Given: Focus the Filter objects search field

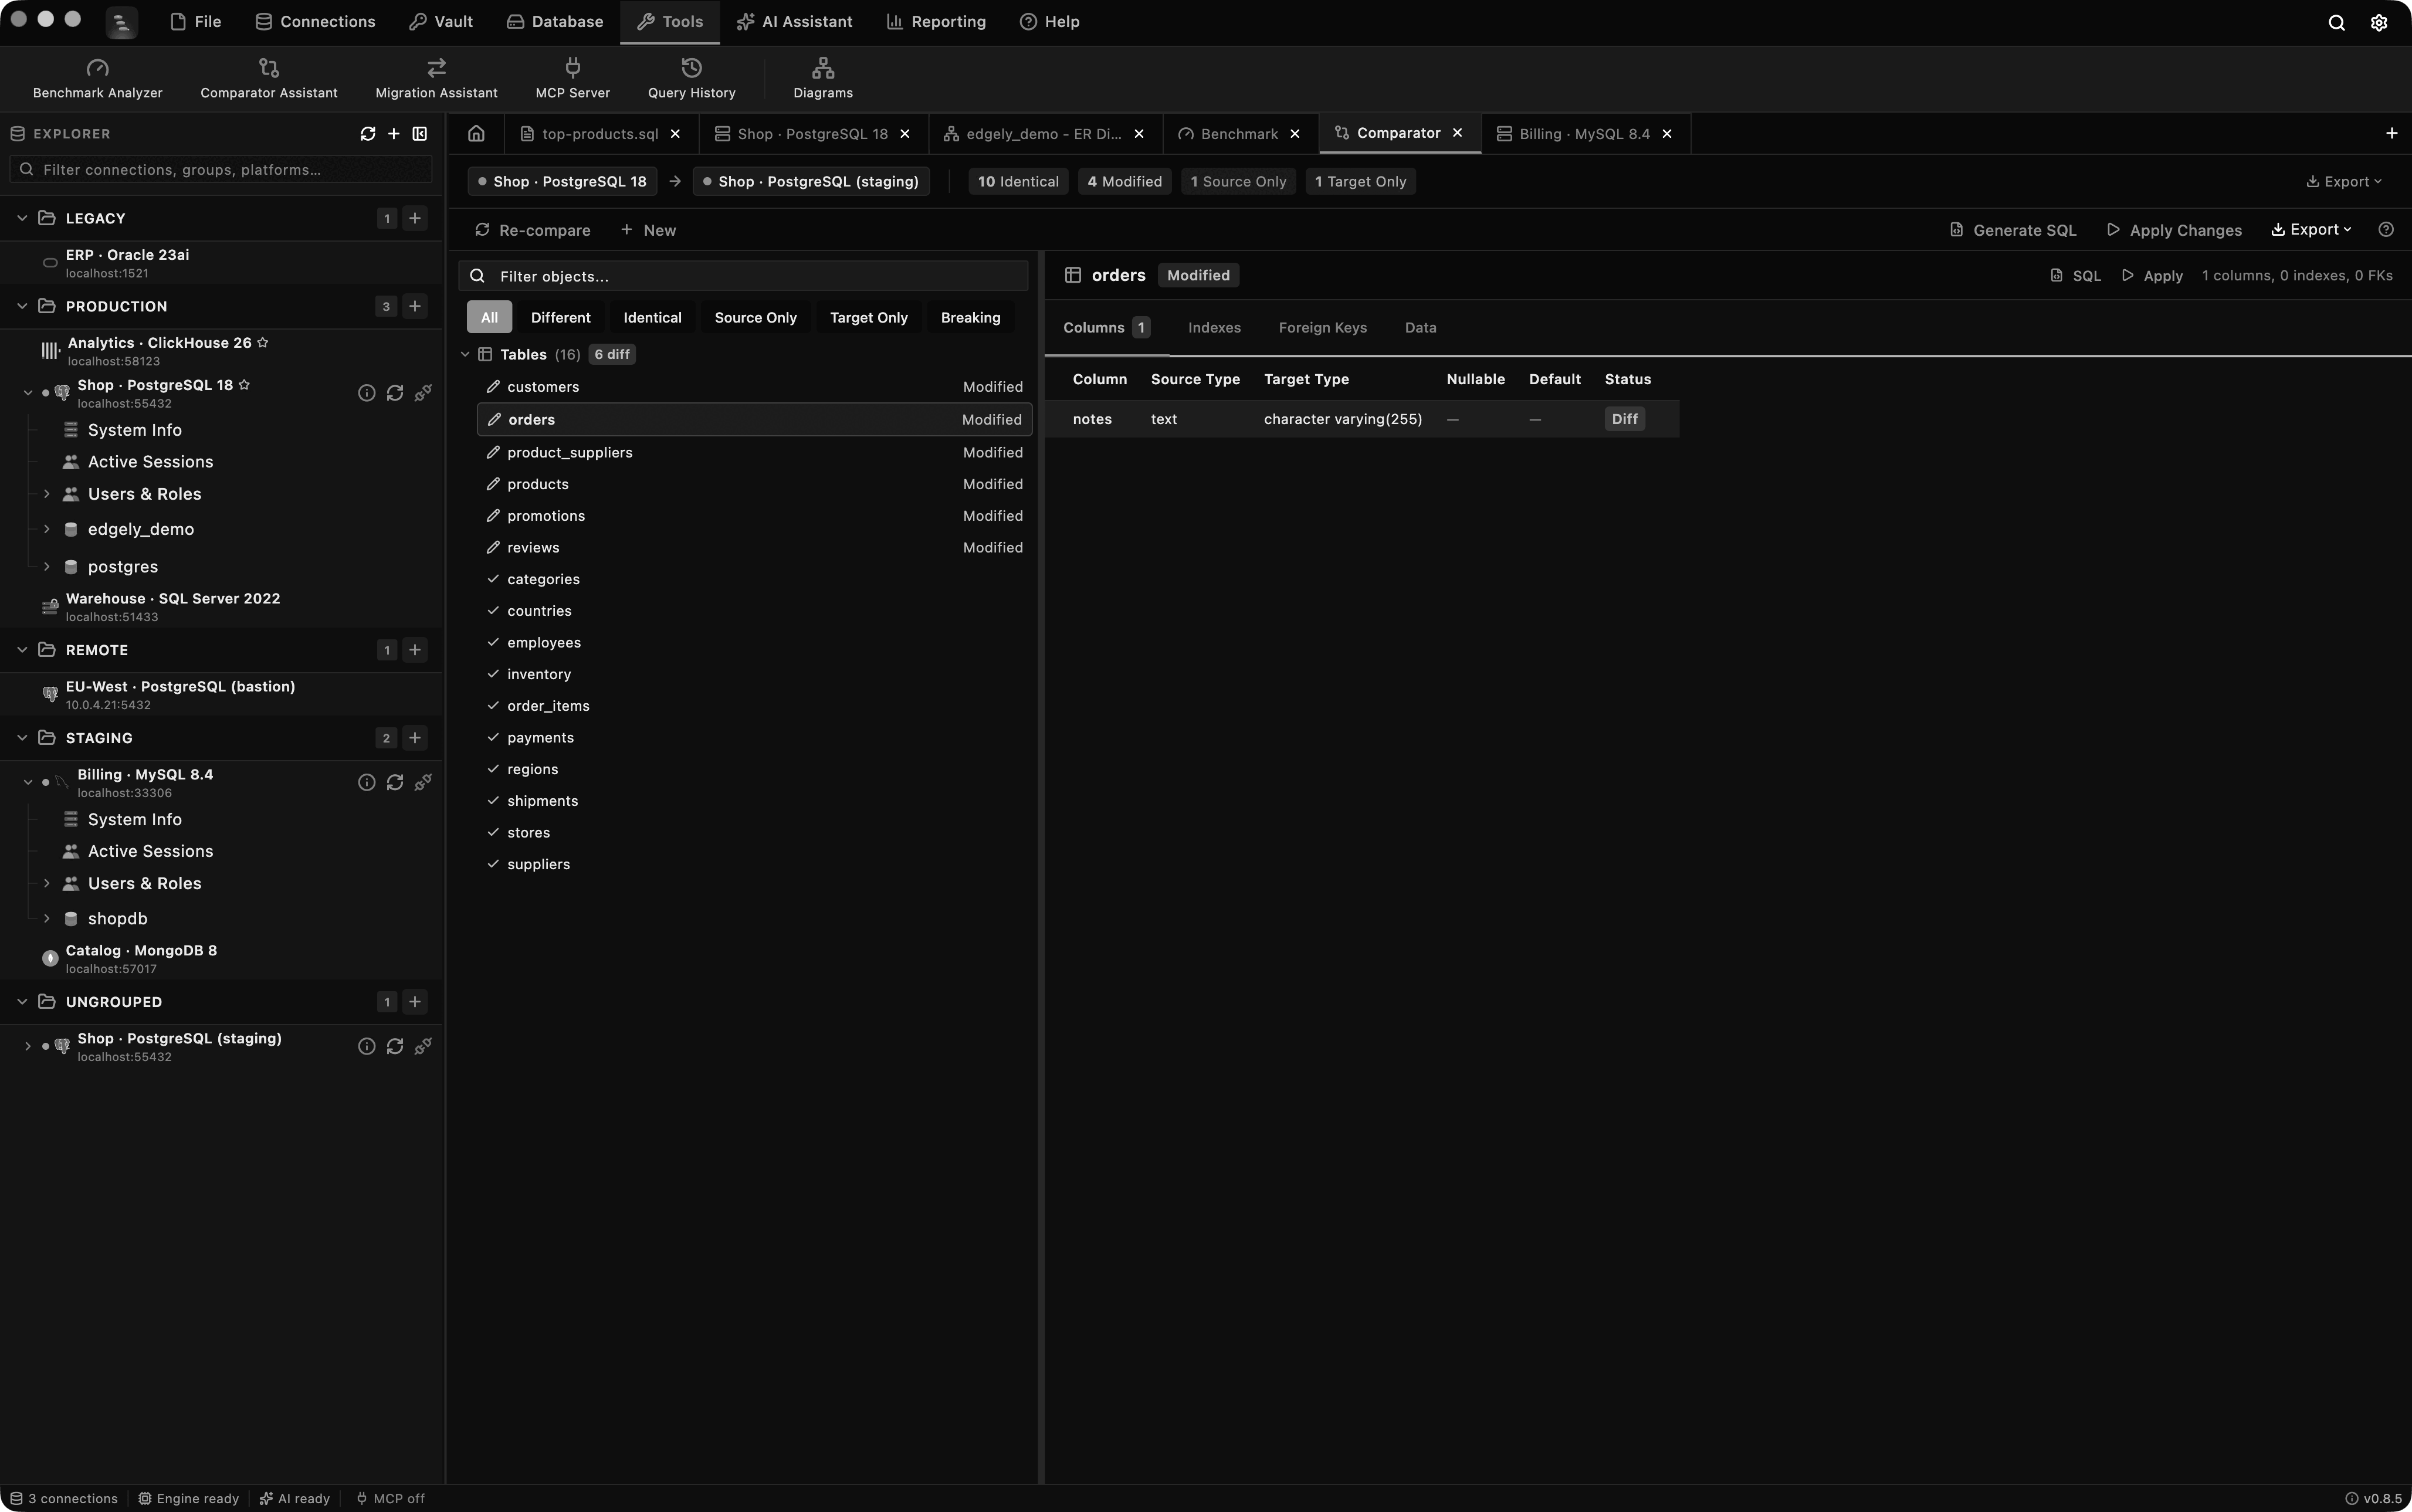Looking at the screenshot, I should (x=743, y=276).
